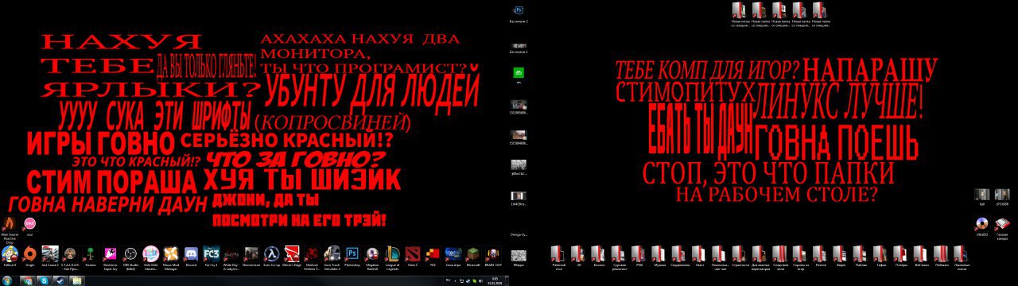1018x286 pixels.
Task: Open the Just Cause 2 shortcut
Action: [50, 256]
